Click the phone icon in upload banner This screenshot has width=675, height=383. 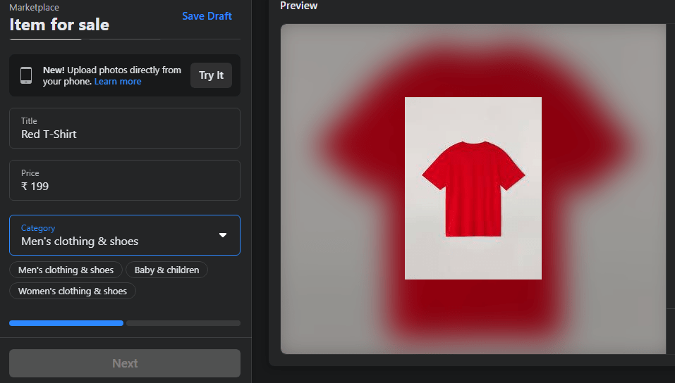(26, 75)
